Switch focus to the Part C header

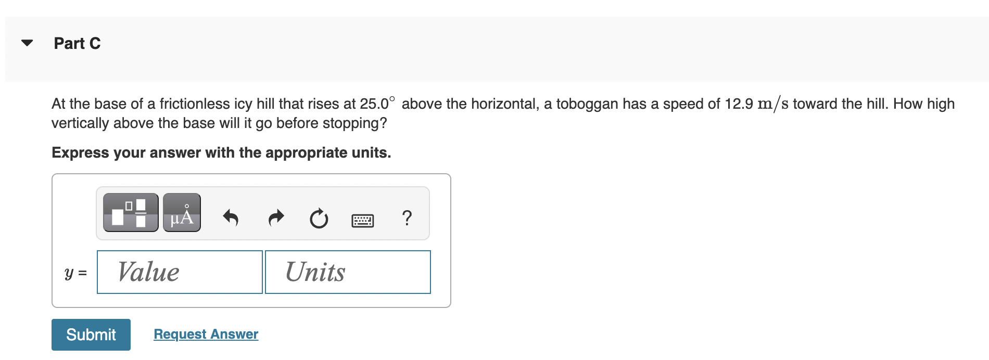(78, 43)
